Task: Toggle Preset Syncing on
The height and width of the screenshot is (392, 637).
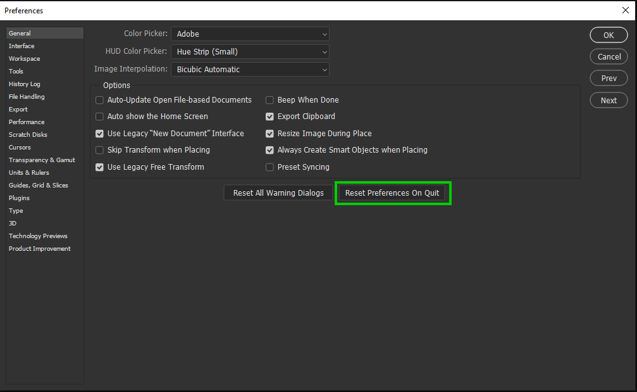Action: [x=269, y=167]
